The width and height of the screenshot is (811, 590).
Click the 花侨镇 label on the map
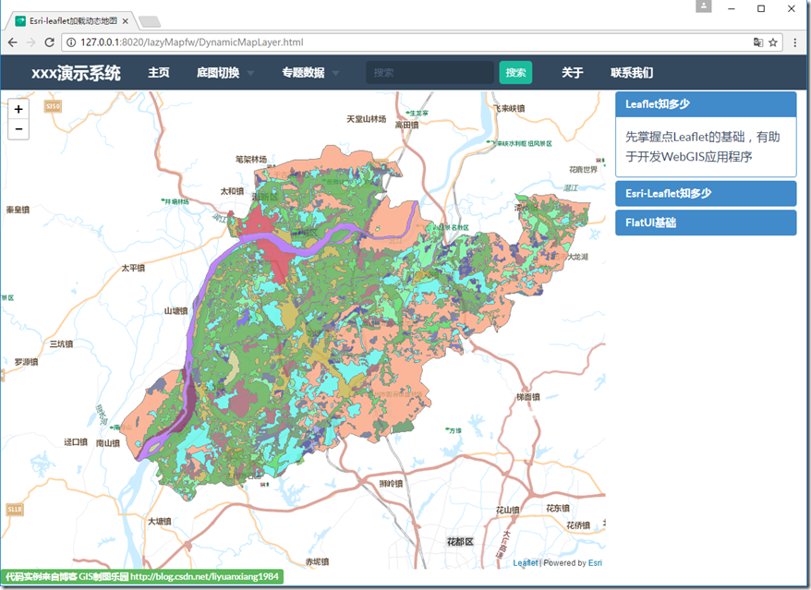(x=577, y=525)
